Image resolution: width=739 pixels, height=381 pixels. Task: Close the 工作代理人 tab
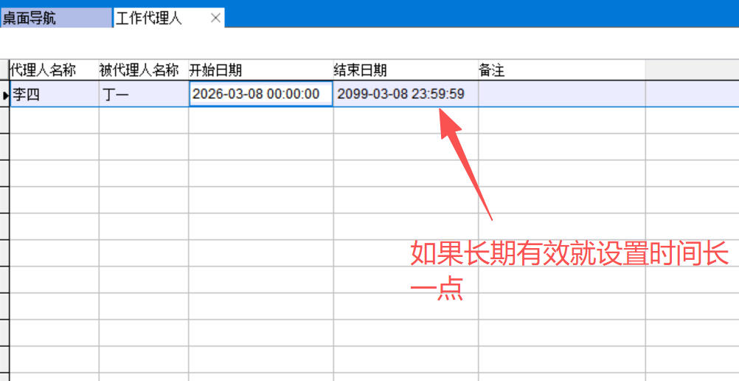click(215, 18)
